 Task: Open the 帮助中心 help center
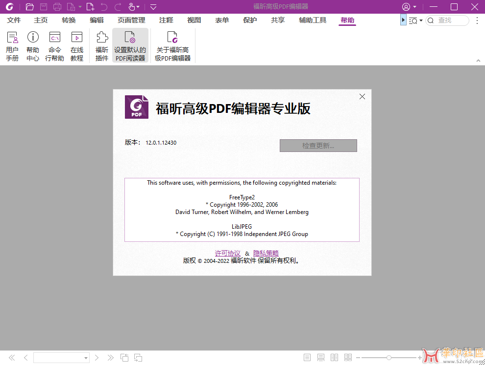click(x=33, y=46)
